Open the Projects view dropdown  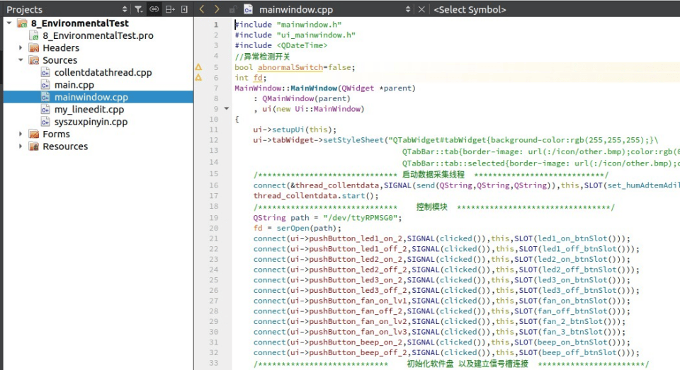(x=125, y=9)
